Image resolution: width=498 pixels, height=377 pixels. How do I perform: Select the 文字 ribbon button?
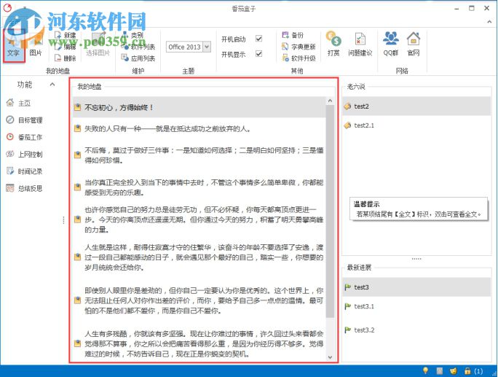[13, 45]
